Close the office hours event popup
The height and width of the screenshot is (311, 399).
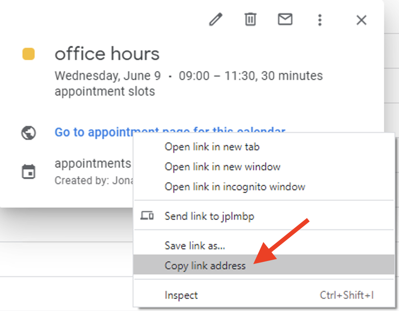click(x=361, y=20)
